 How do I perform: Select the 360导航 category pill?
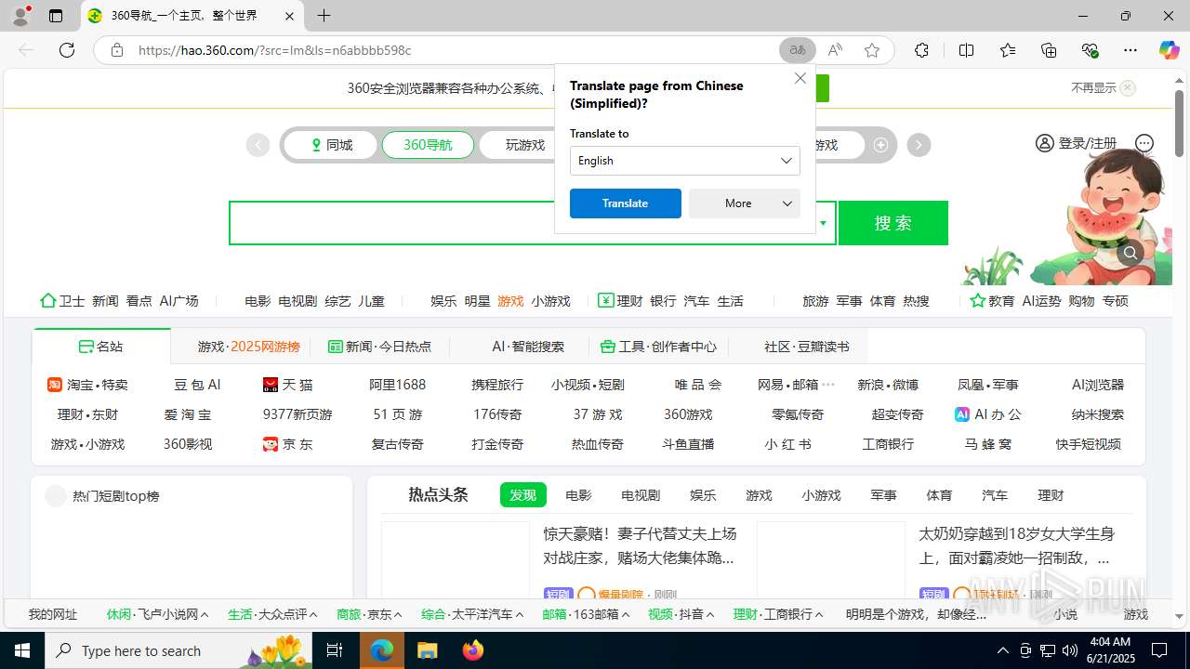[x=428, y=145]
